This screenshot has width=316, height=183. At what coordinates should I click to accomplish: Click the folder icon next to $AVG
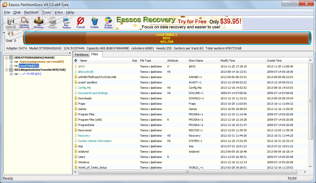[x=76, y=66]
